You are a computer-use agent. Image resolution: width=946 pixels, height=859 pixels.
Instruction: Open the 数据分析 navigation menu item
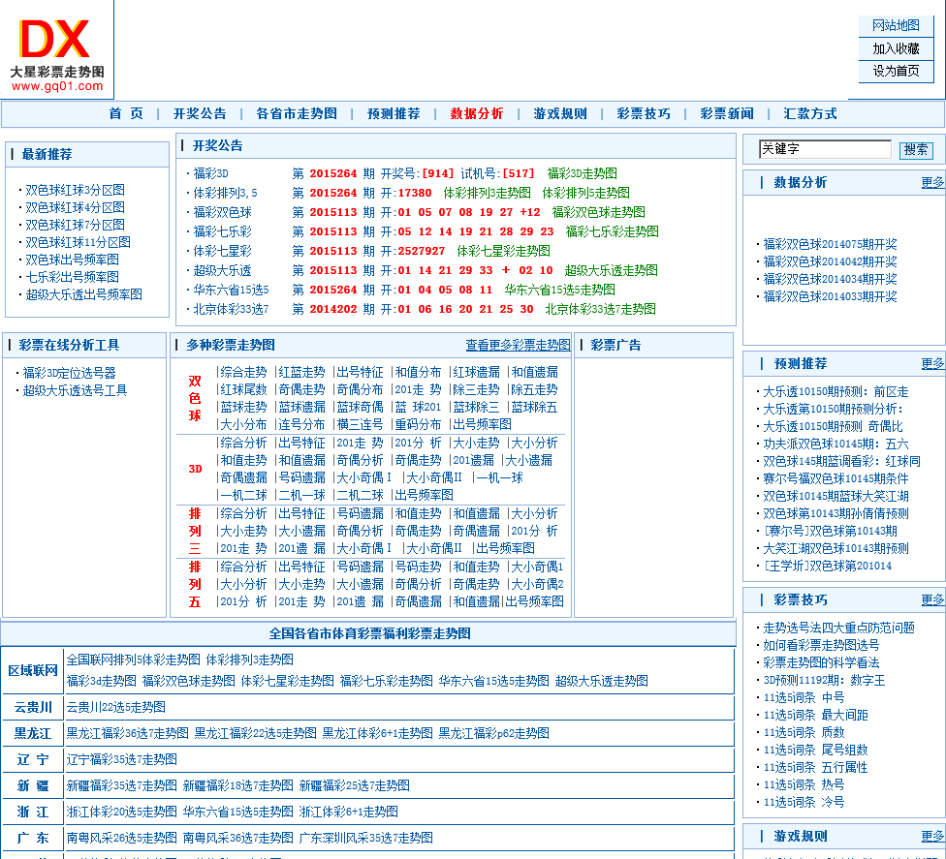tap(477, 114)
